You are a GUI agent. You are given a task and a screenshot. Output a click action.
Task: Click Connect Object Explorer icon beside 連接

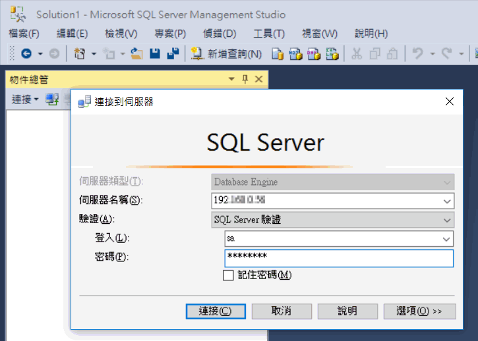point(52,99)
